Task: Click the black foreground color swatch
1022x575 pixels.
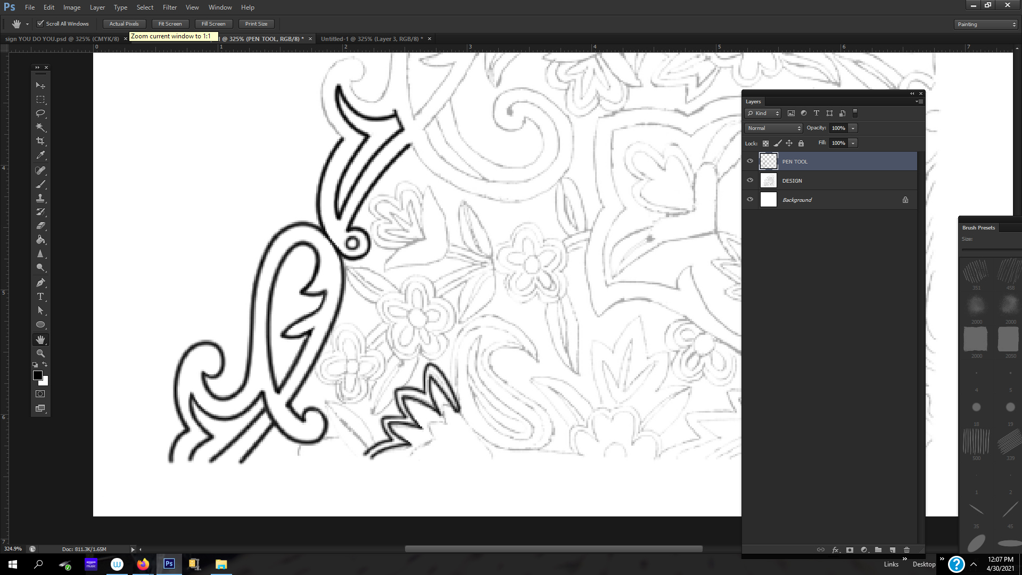Action: pyautogui.click(x=37, y=375)
